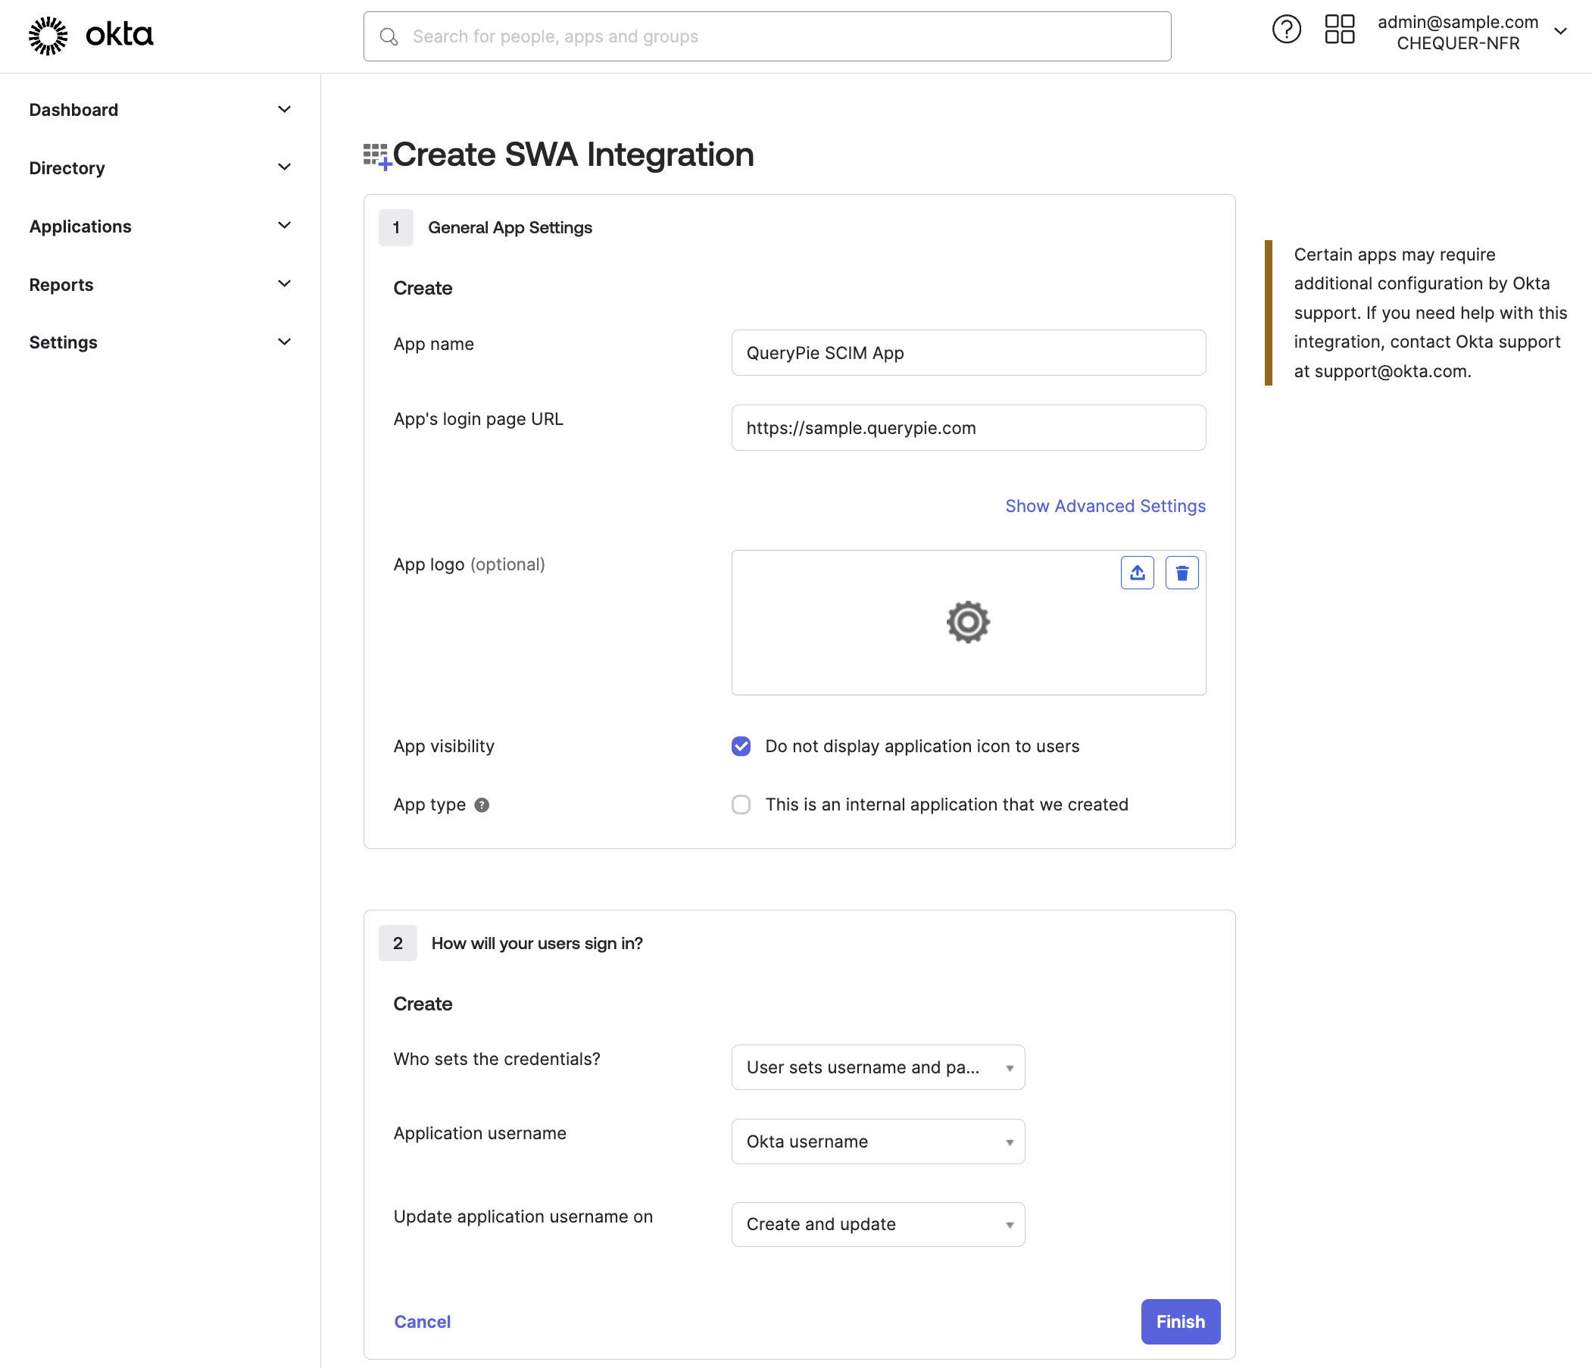
Task: Open the help question mark icon
Action: pyautogui.click(x=1286, y=30)
